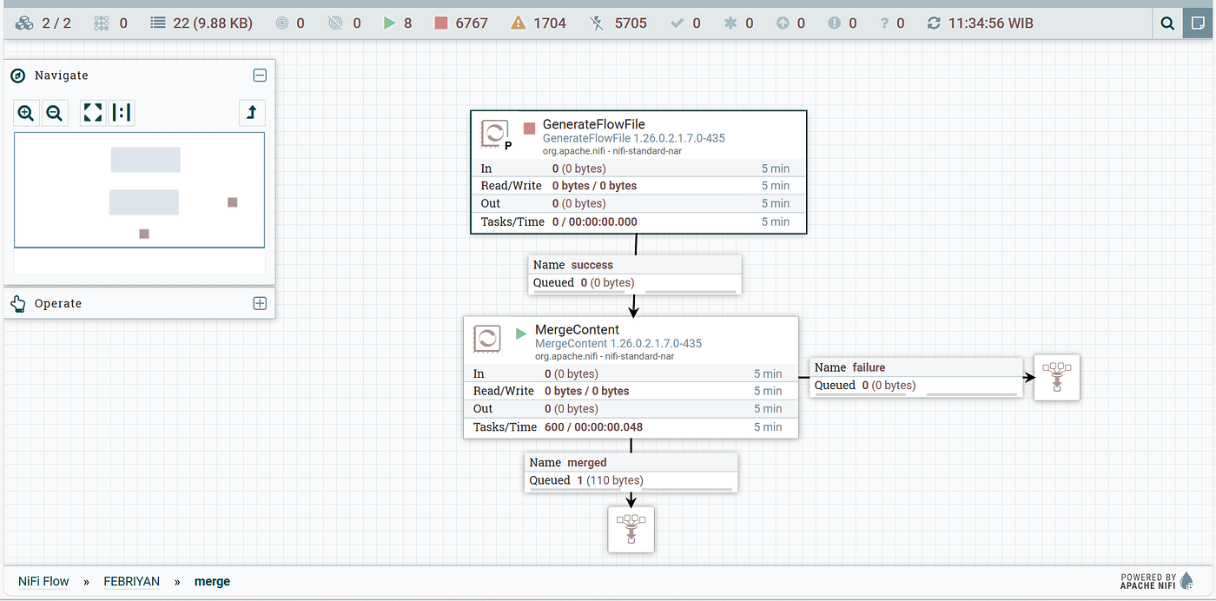This screenshot has width=1216, height=601.
Task: Zoom out with Navigate panel button
Action: [x=55, y=112]
